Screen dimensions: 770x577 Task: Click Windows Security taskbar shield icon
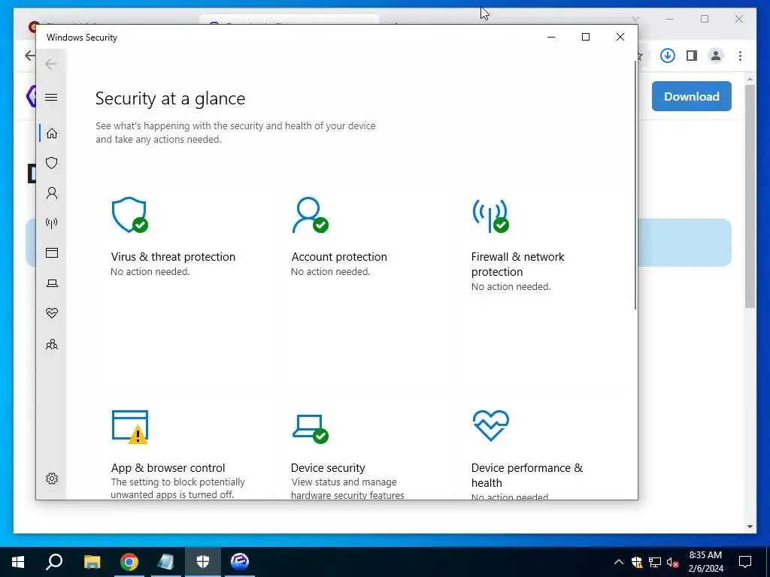[x=203, y=562]
